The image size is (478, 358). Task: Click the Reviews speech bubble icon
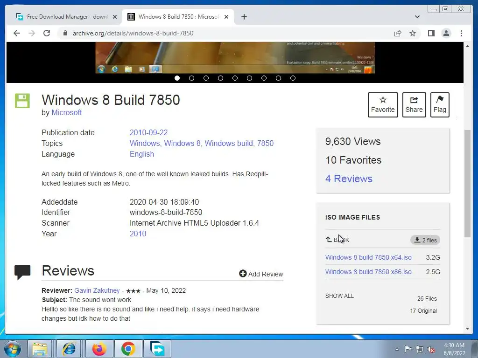click(22, 272)
